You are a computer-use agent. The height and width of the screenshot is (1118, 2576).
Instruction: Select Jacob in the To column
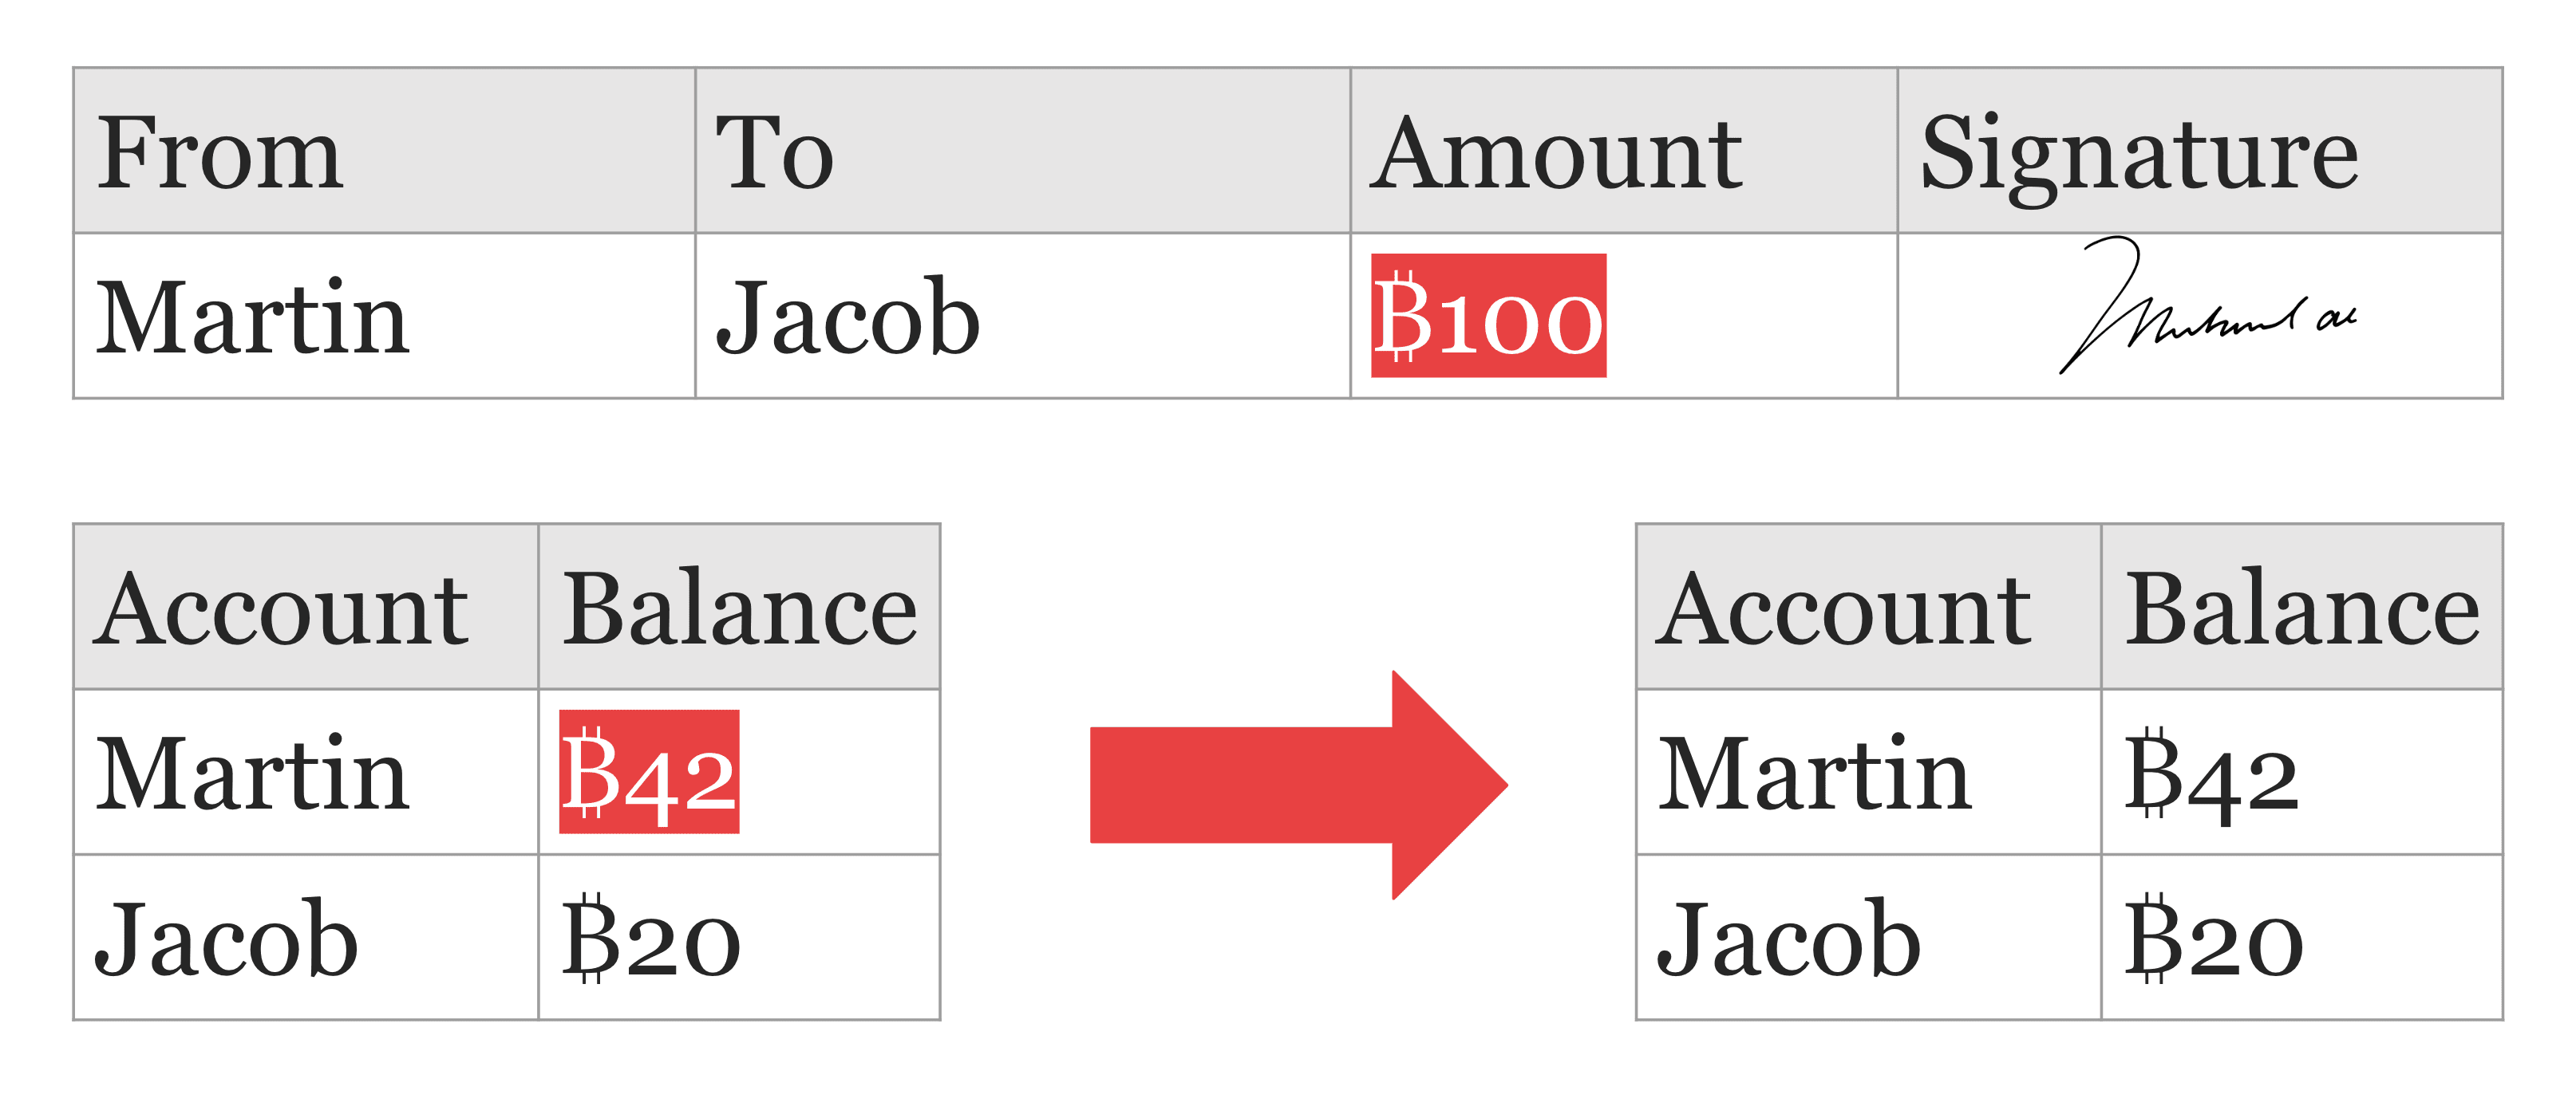(x=848, y=317)
